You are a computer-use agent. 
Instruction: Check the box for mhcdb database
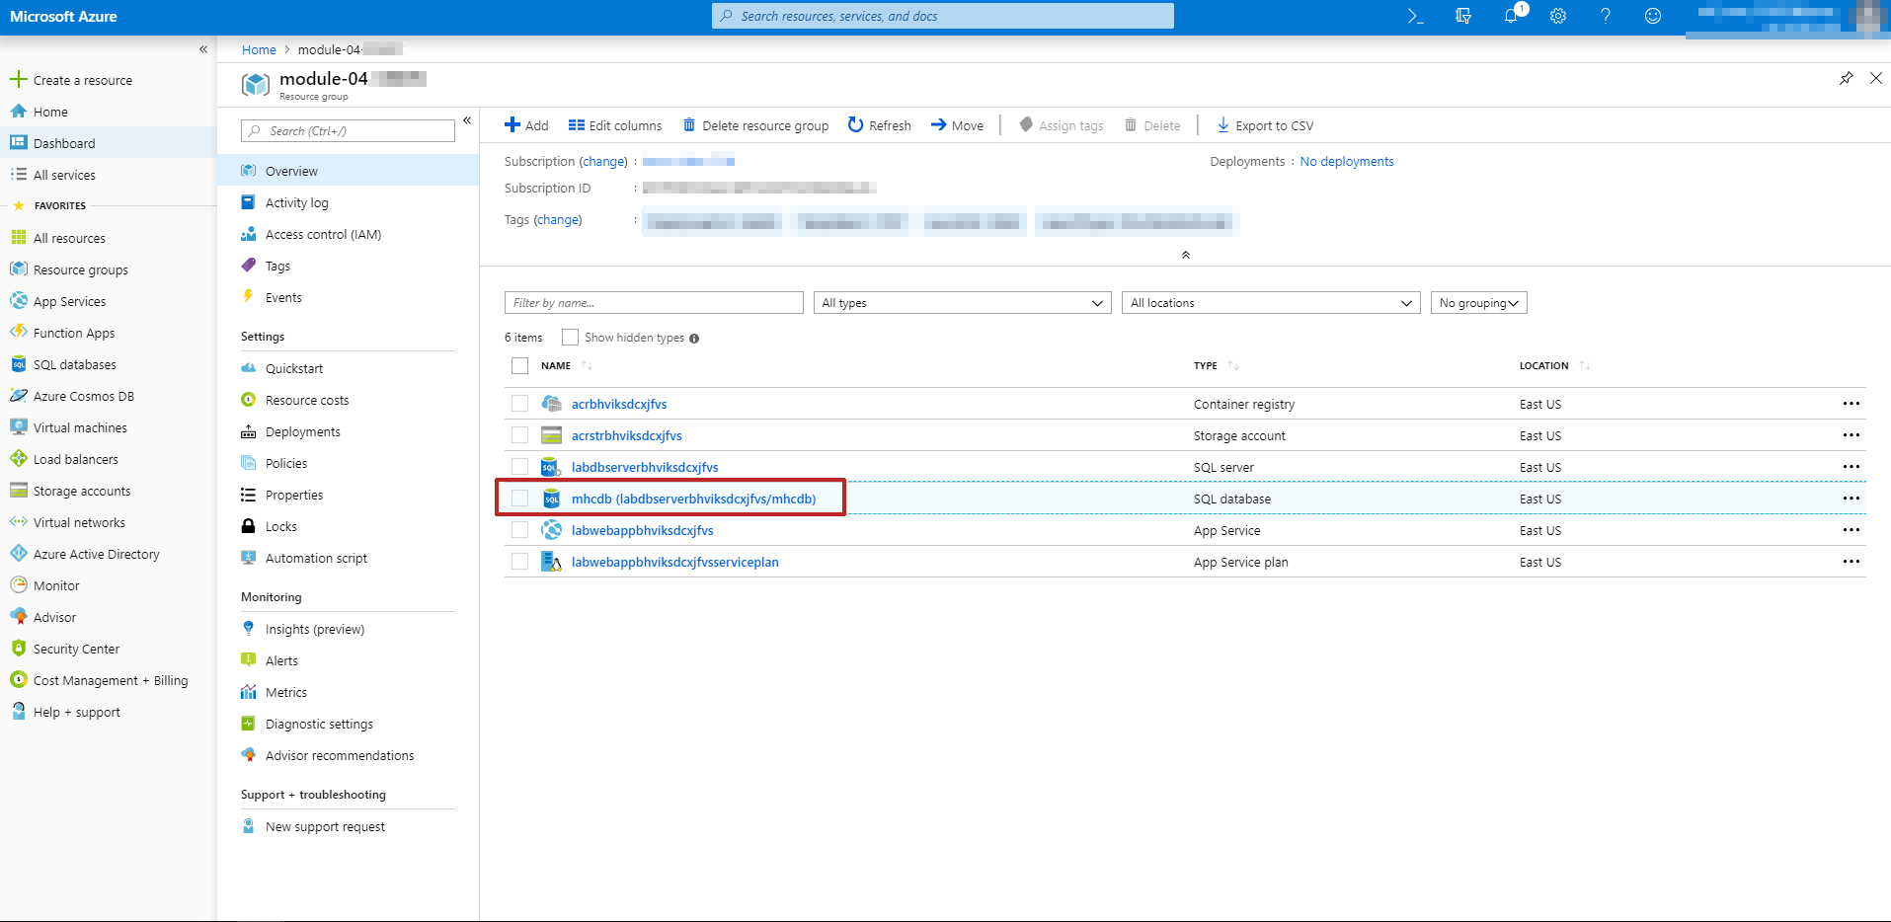519,499
